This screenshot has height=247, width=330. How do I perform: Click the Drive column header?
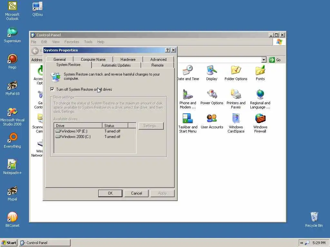click(x=78, y=126)
